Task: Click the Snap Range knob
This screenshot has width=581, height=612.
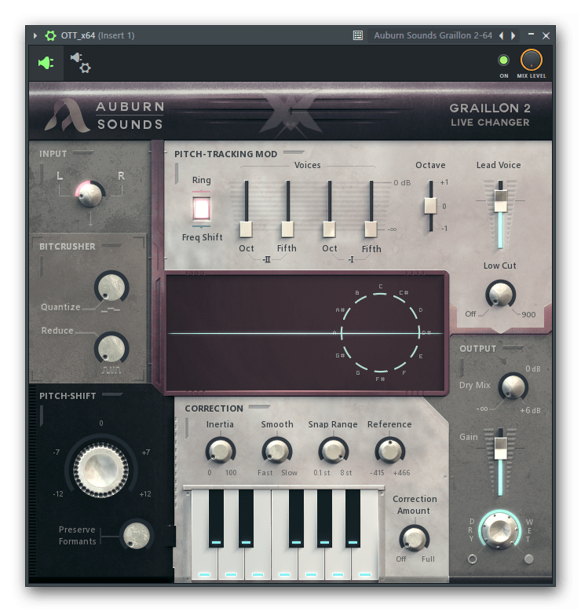Action: 333,451
